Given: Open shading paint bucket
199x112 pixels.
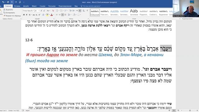Looking at the screenshot, I should 74,15.
